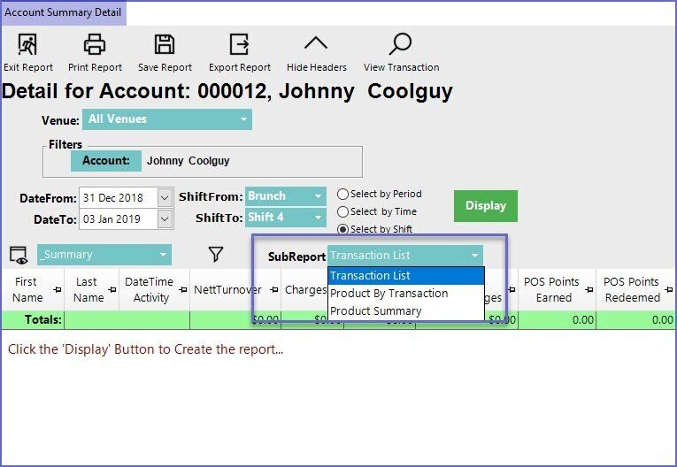Choose the 'Select by Time' option
677x467 pixels.
click(x=342, y=211)
